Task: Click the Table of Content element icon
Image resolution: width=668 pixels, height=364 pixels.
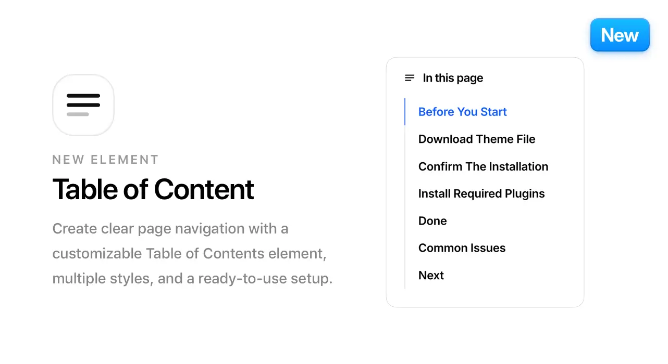Action: click(83, 105)
